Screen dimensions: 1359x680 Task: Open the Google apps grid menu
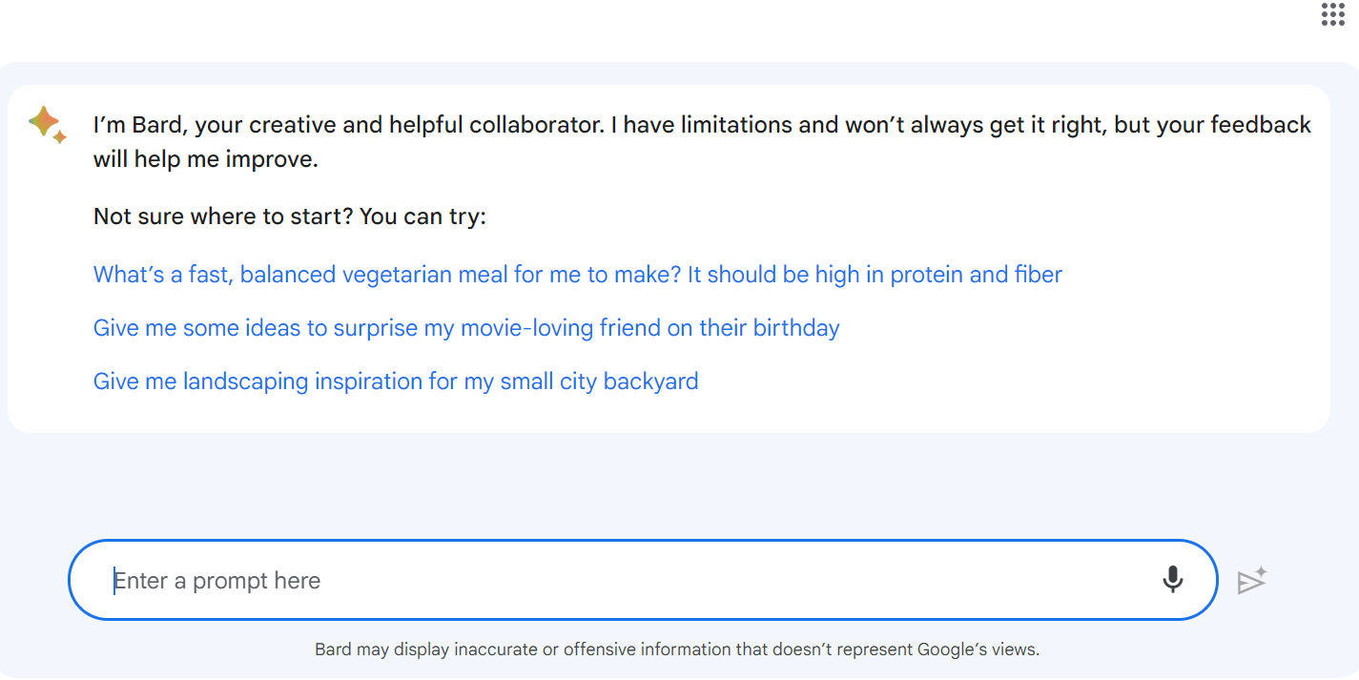click(x=1332, y=14)
